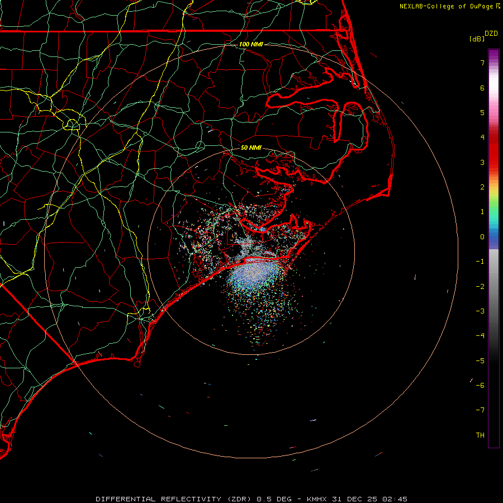Select the 100 NMI range ring label

click(x=251, y=44)
